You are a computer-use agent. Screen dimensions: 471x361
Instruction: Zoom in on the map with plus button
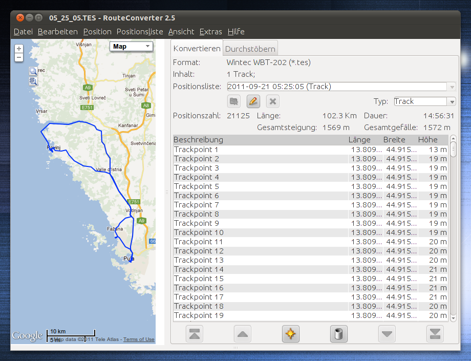pyautogui.click(x=19, y=49)
